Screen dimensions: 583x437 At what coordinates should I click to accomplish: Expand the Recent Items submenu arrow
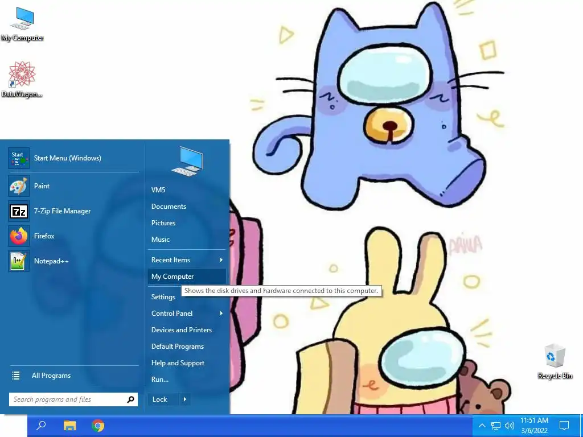[x=221, y=259]
